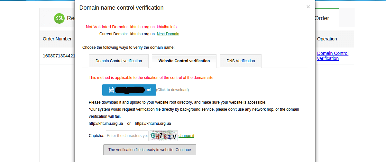Click 'change it' to refresh captcha
This screenshot has width=386, height=162.
tap(186, 136)
